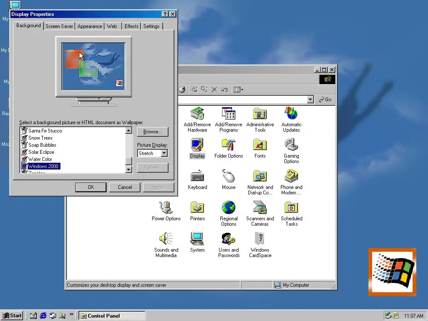Switch to the Appearance tab
428x321 pixels.
(x=89, y=26)
